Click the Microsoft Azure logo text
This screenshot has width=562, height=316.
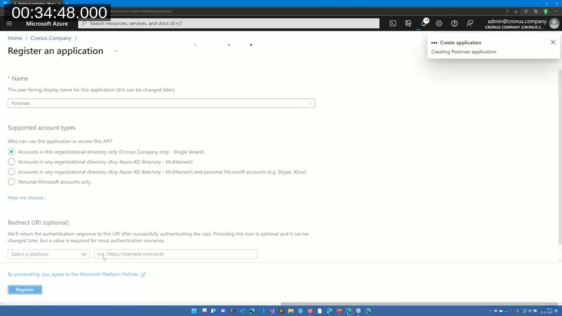pos(47,23)
